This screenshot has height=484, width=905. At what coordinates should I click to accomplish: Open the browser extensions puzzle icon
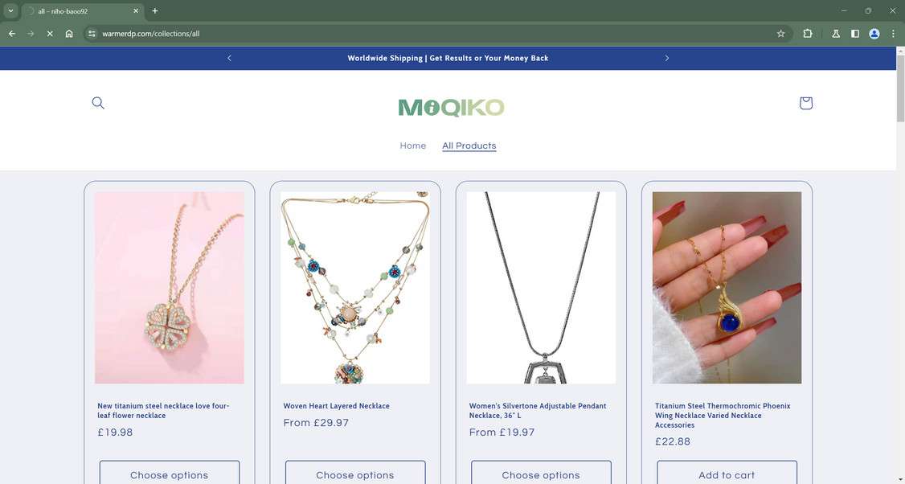808,34
